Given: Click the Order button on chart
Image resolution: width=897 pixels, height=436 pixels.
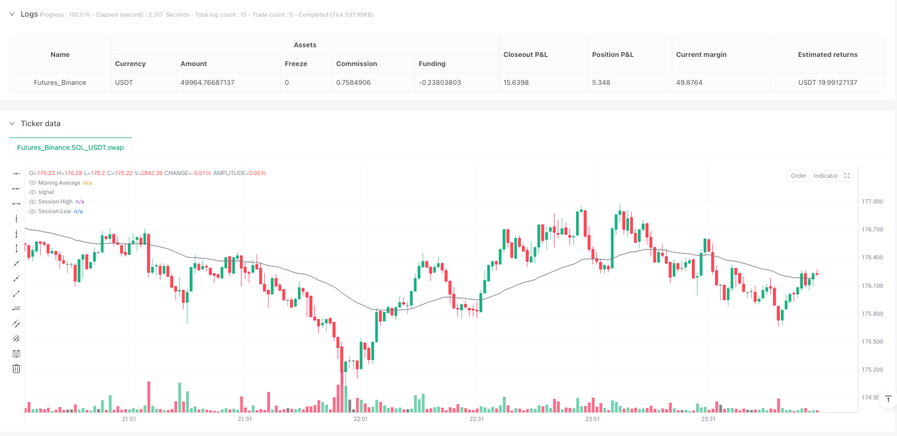Looking at the screenshot, I should pyautogui.click(x=798, y=176).
